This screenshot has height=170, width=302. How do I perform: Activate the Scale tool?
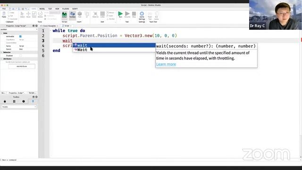click(34, 15)
